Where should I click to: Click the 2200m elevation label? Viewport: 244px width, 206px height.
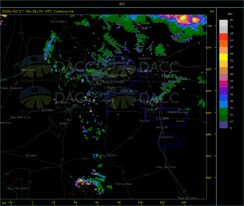[72, 194]
